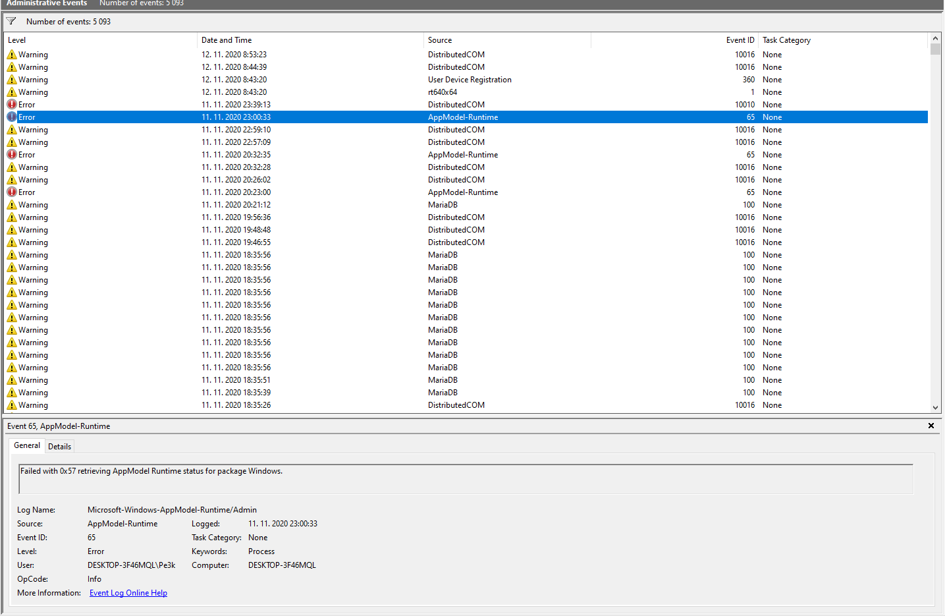
Task: Click the event list scroll down arrow
Action: [935, 408]
